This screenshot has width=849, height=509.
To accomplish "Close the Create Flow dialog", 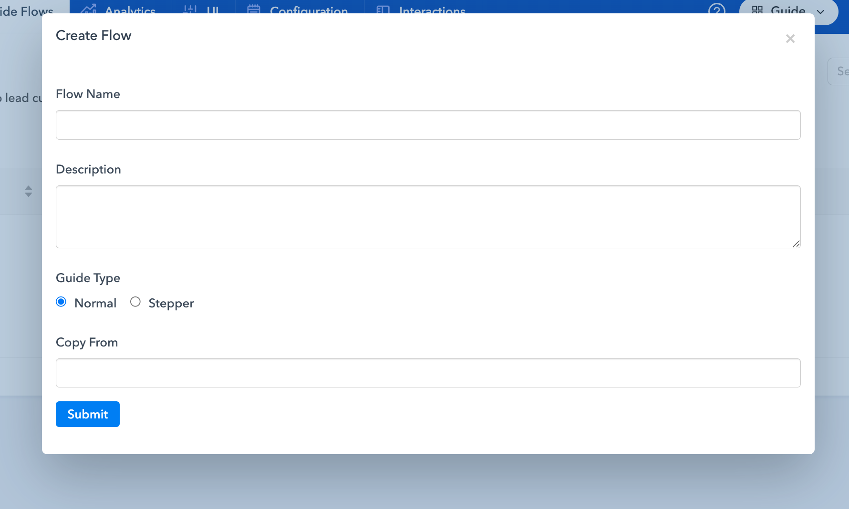I will (790, 39).
